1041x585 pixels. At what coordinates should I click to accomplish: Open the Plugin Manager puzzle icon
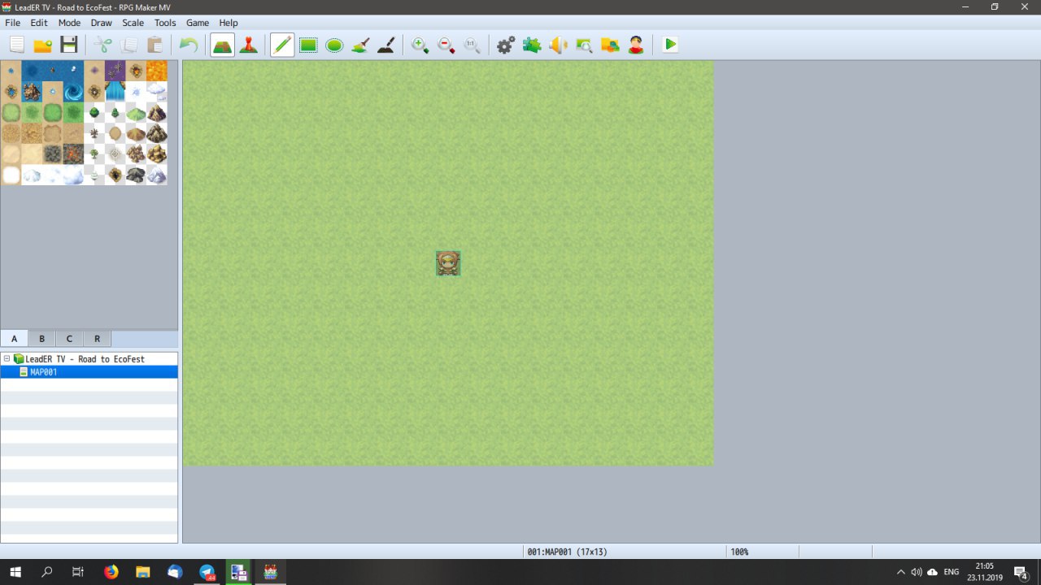click(x=532, y=45)
